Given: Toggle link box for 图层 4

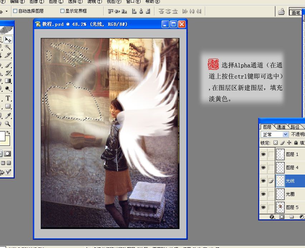Looking at the screenshot, I should point(271,168).
